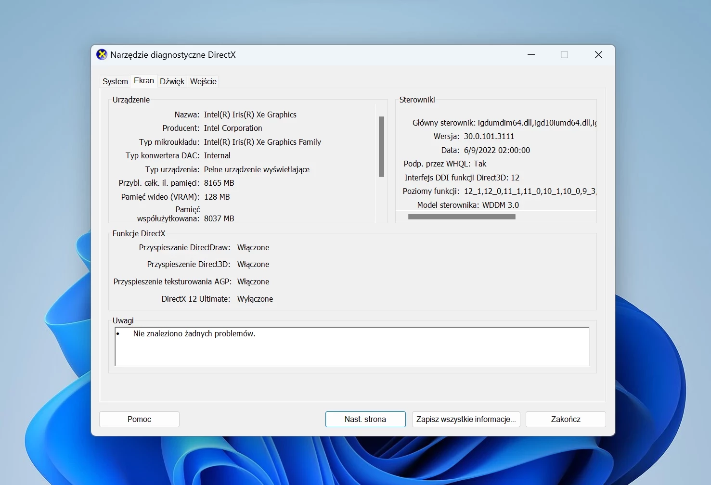Click the Nast. strona button
The height and width of the screenshot is (485, 711).
point(365,419)
